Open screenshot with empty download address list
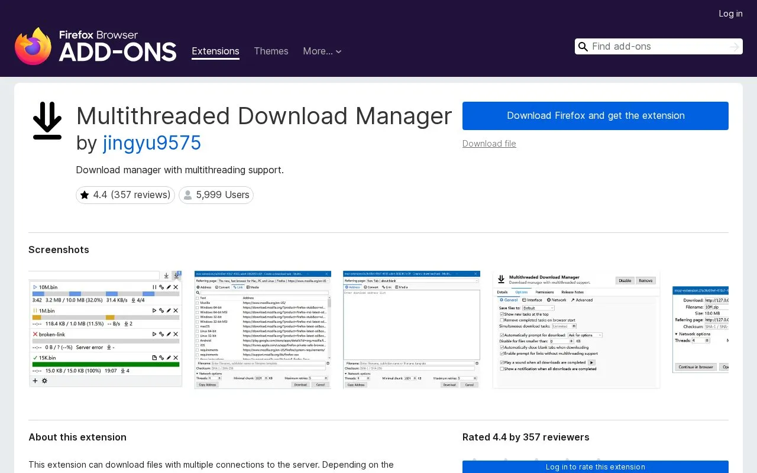The image size is (757, 473). click(x=412, y=329)
